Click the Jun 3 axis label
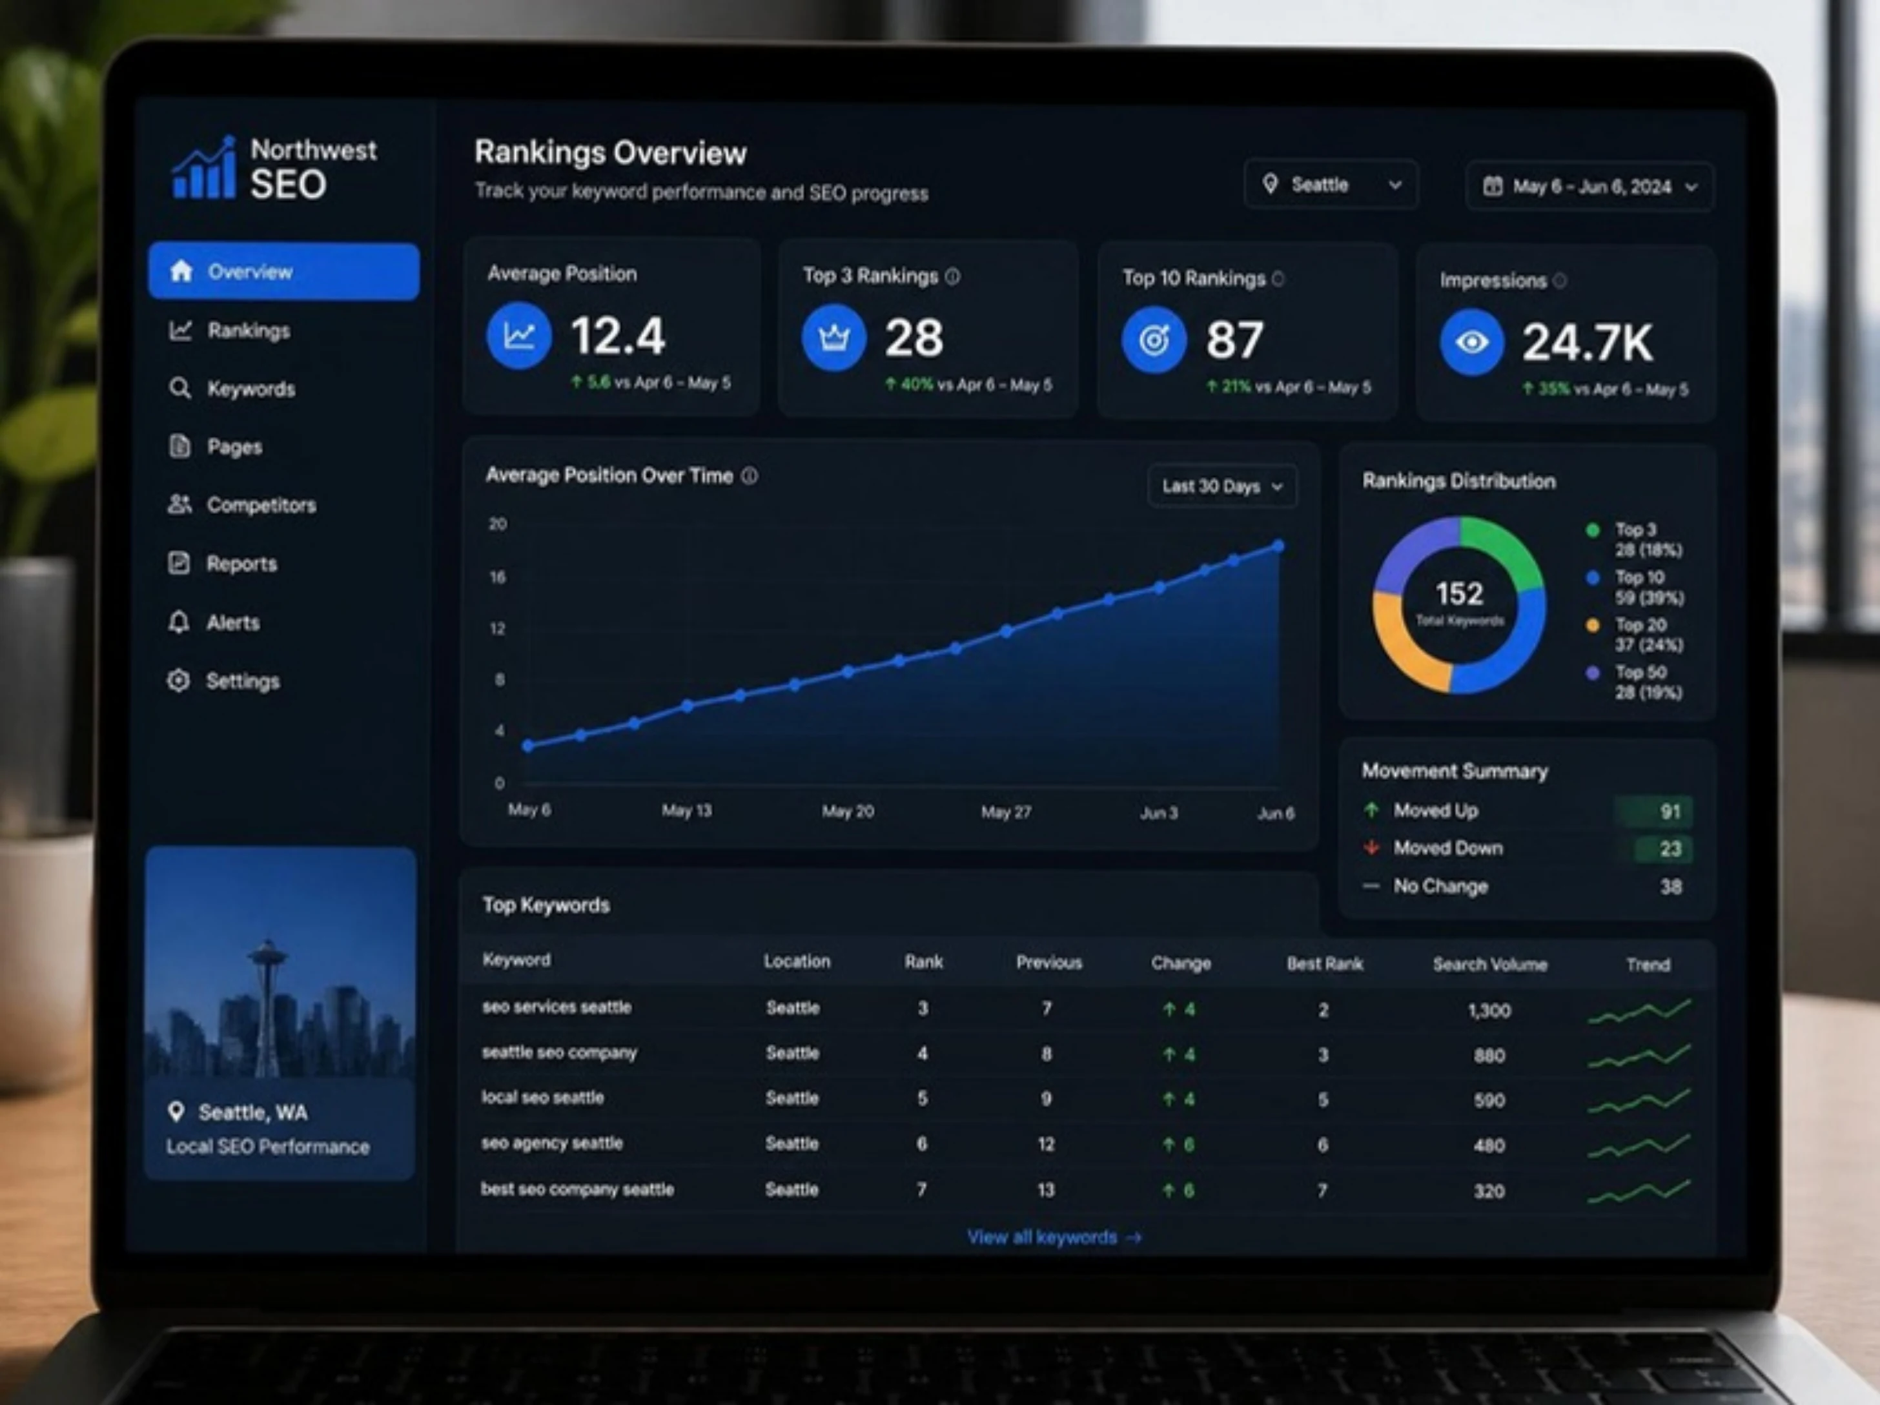 pos(1158,812)
